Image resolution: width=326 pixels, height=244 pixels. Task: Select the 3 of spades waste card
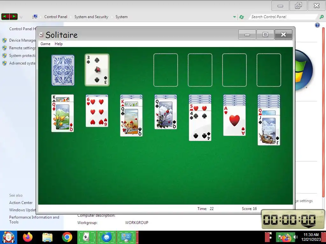pos(97,70)
